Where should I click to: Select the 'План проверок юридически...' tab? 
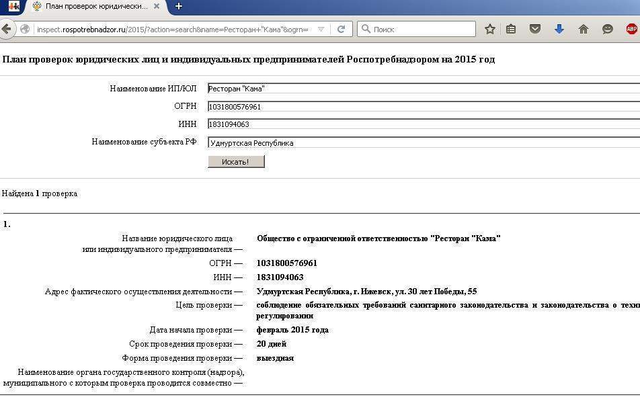pos(96,7)
